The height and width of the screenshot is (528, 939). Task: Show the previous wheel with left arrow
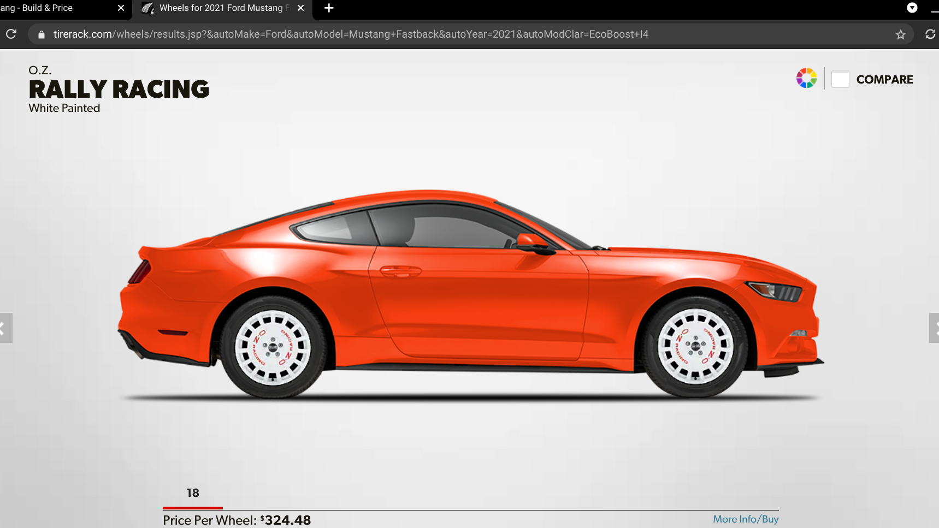point(4,328)
